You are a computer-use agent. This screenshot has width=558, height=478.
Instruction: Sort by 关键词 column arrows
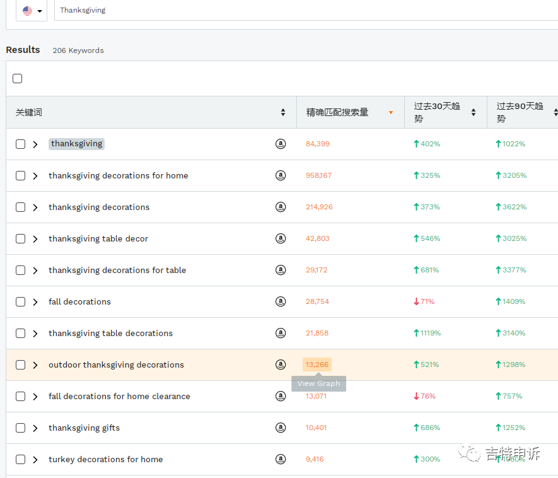click(x=283, y=112)
